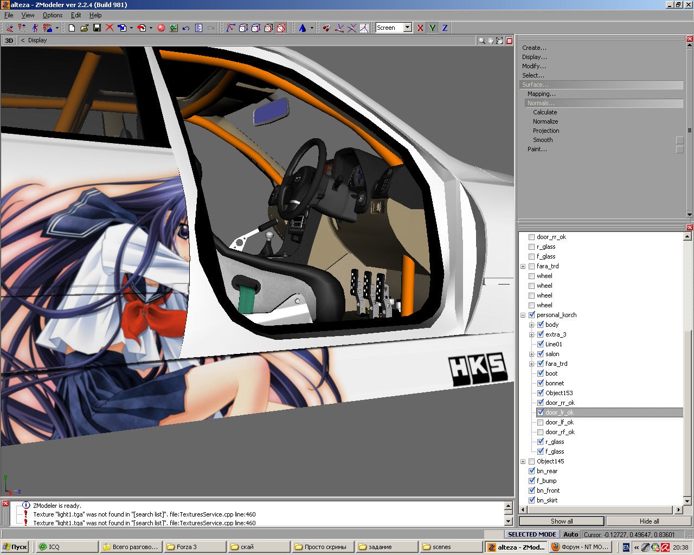Click the Zoom magnifier icon in viewport header
This screenshot has height=555, width=694.
click(481, 41)
